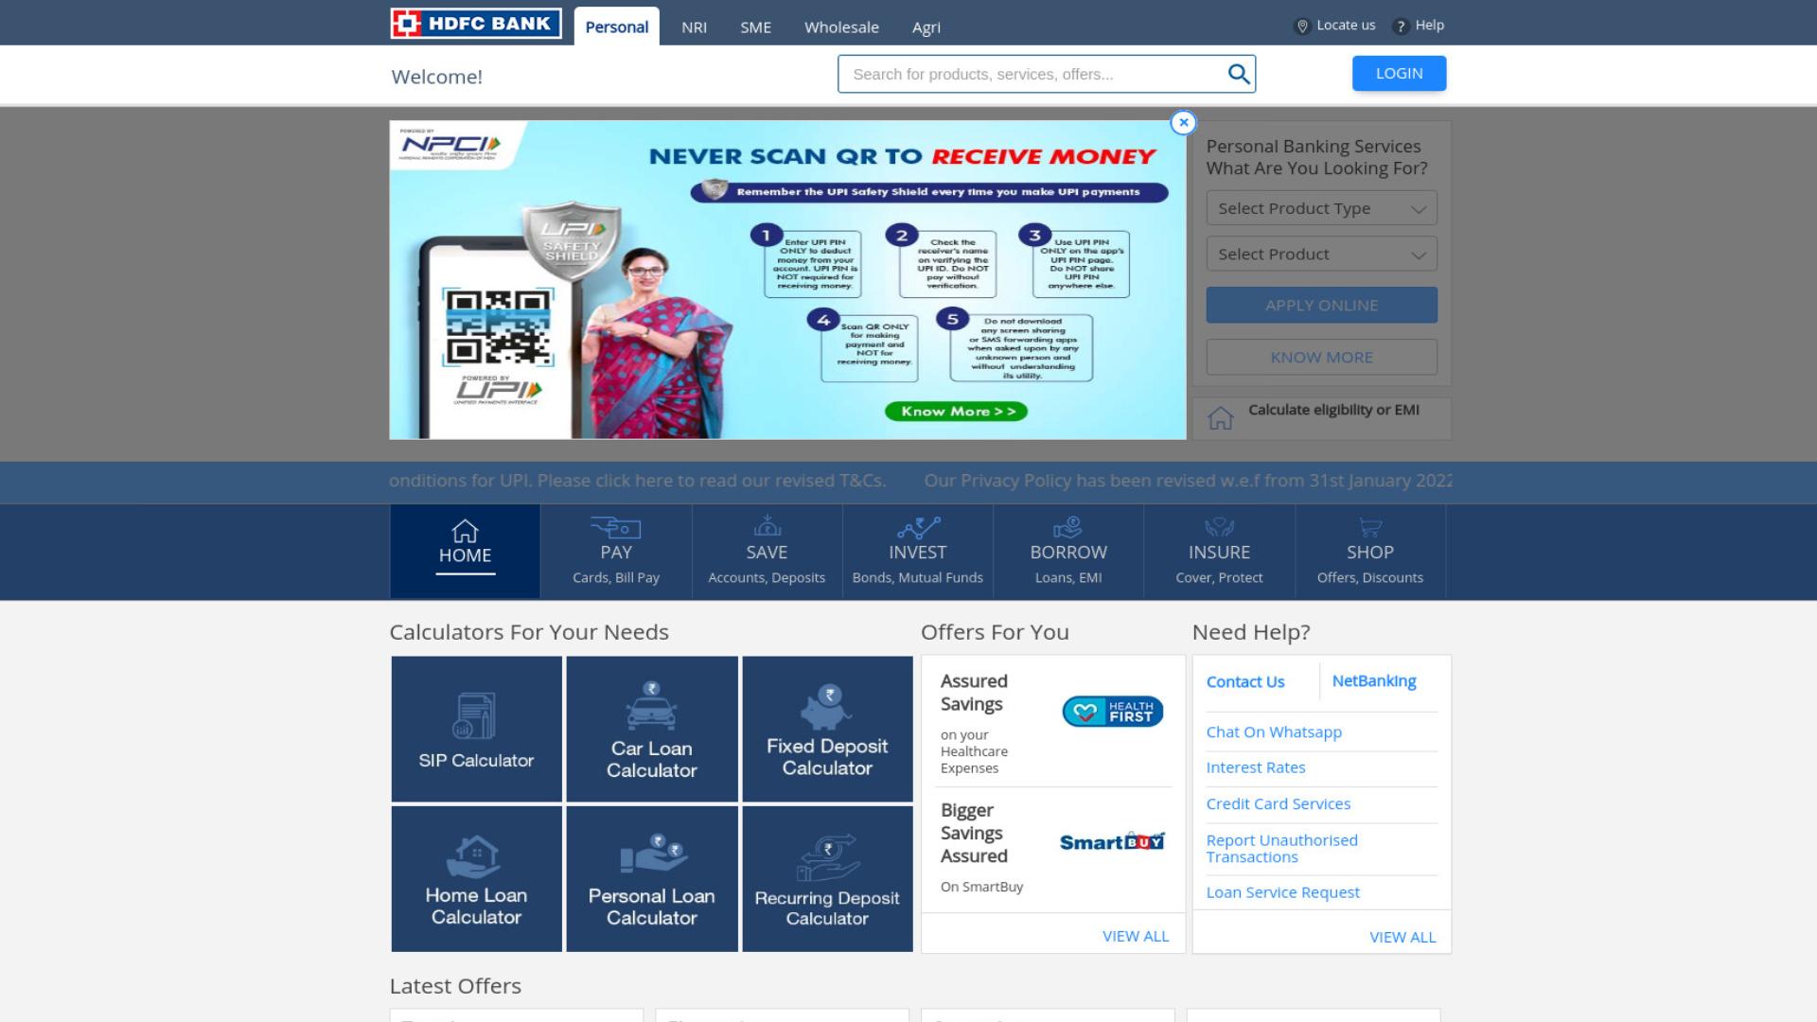Click the PAY cash icon
Screen dimensions: 1817x1022
tap(616, 526)
